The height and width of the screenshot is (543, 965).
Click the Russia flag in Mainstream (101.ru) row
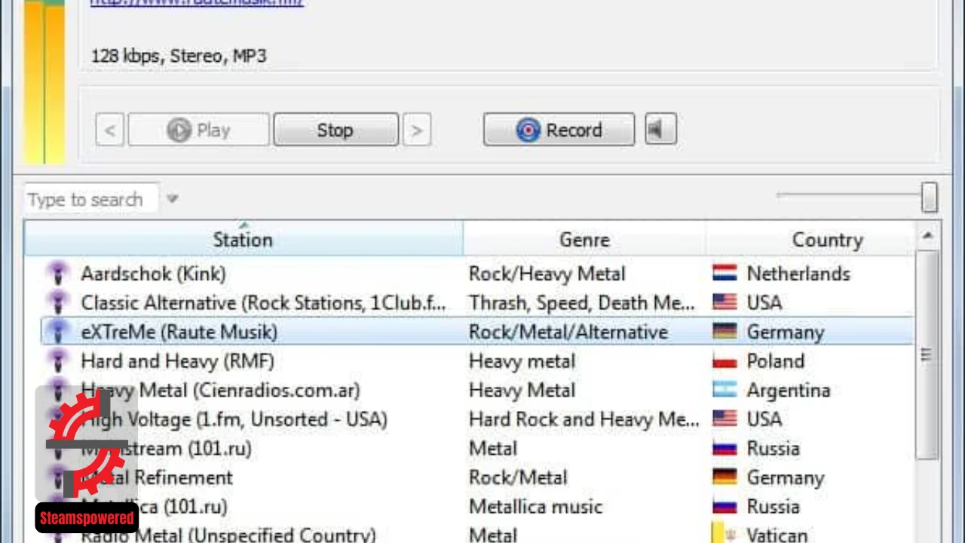pos(725,448)
